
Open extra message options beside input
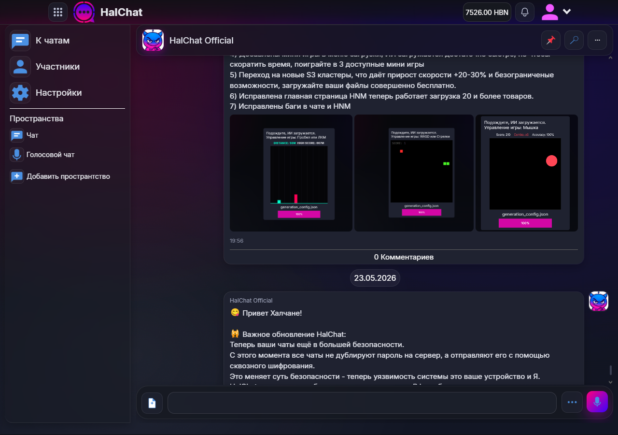click(x=572, y=402)
